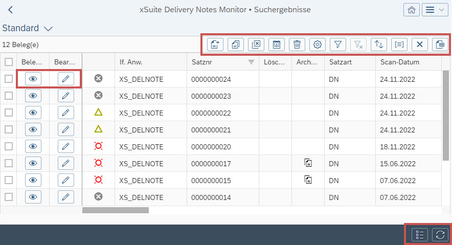Edit document 0000000021 with pencil icon
Screen dimensions: 452x245
click(66, 129)
